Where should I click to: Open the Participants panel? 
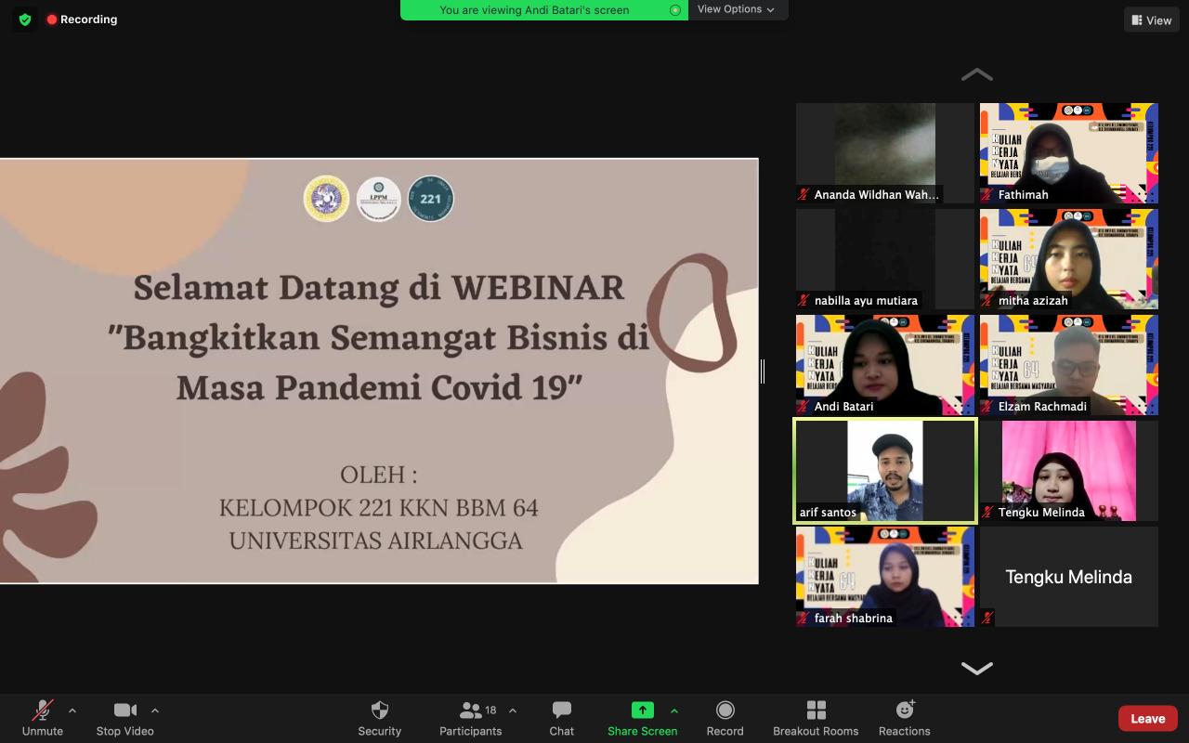(471, 718)
